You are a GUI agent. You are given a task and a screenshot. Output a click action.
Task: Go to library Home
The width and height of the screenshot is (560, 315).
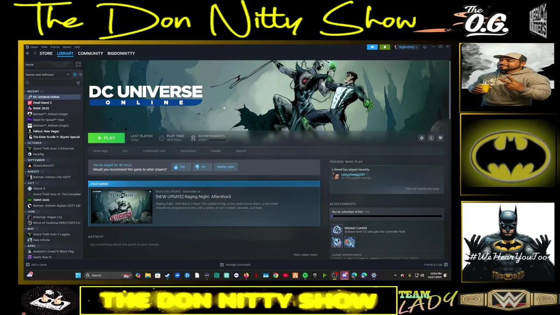29,64
